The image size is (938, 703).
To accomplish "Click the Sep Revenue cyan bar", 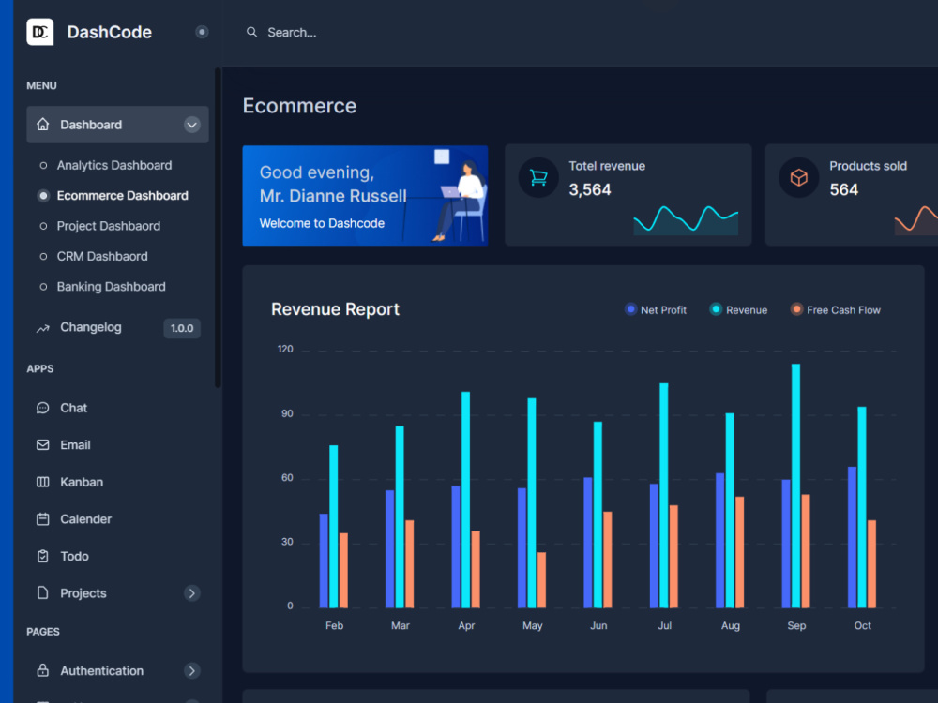I will [795, 486].
